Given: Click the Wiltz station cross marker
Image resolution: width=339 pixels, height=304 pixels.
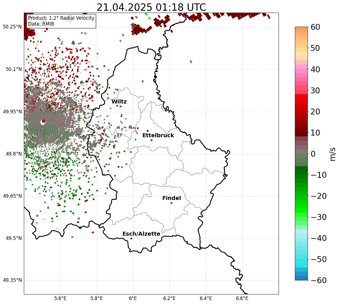Looking at the screenshot, I should click(121, 106).
